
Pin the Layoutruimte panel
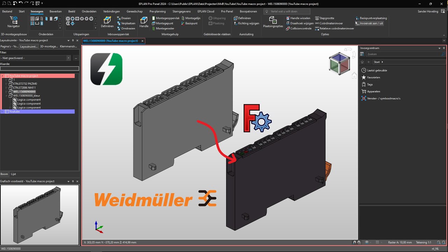click(73, 40)
